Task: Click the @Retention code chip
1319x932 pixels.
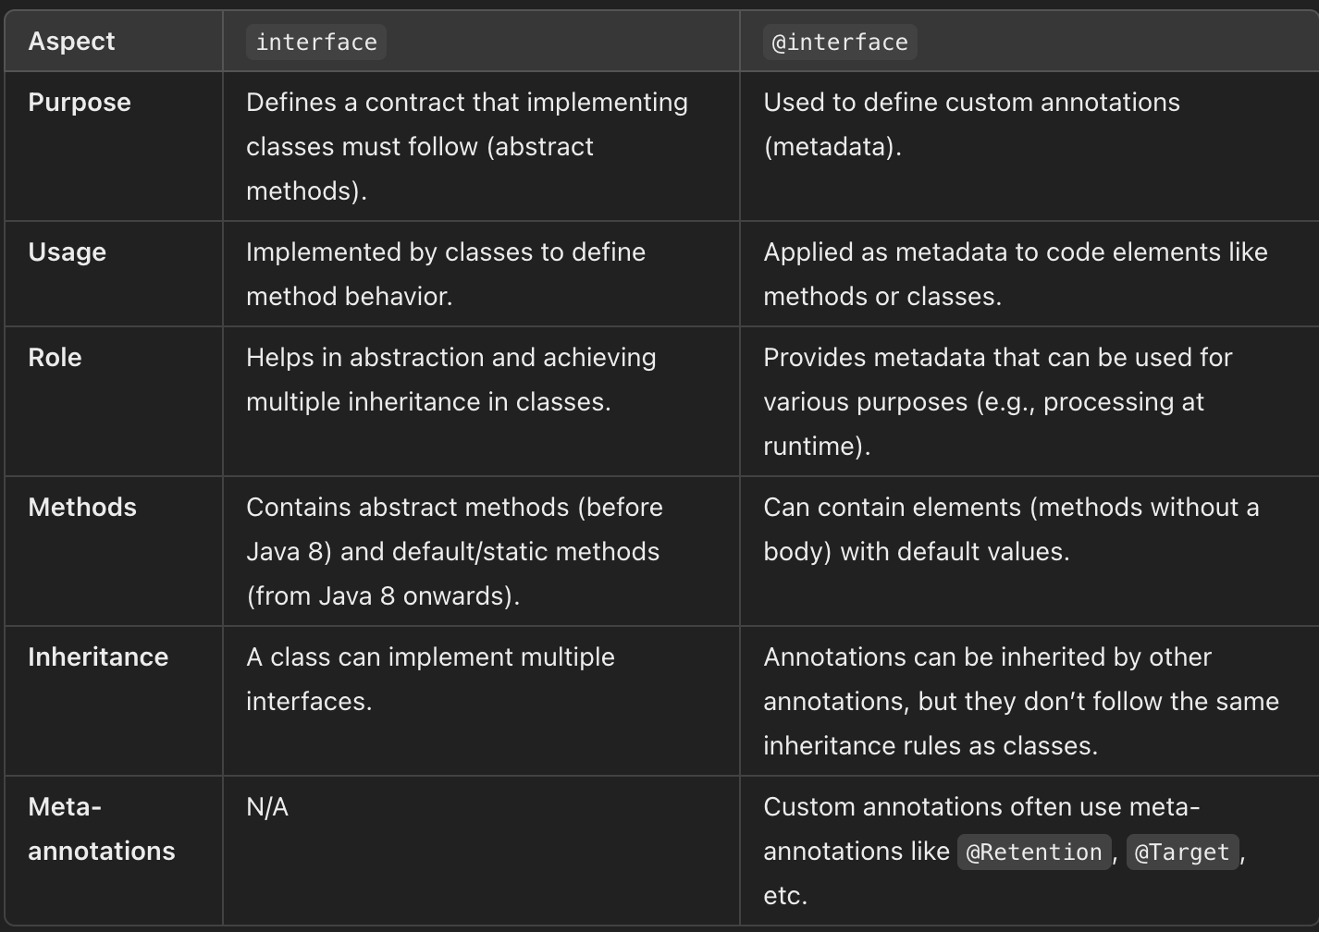Action: (x=1034, y=852)
